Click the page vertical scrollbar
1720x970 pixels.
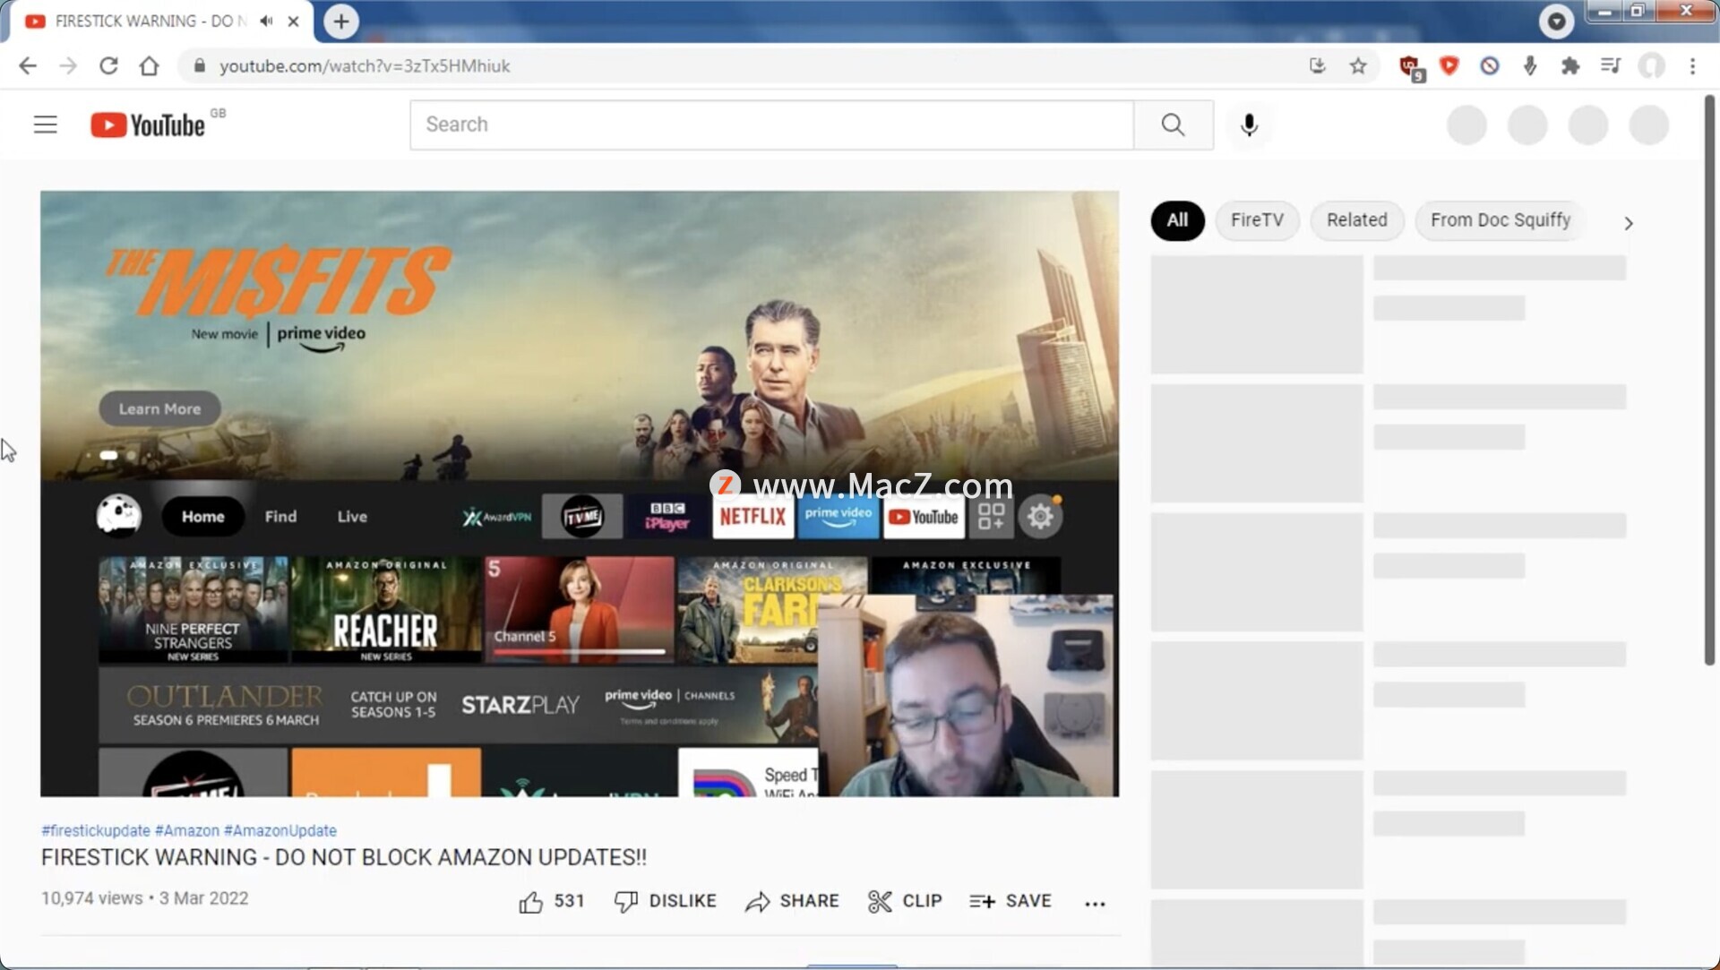point(1709,381)
